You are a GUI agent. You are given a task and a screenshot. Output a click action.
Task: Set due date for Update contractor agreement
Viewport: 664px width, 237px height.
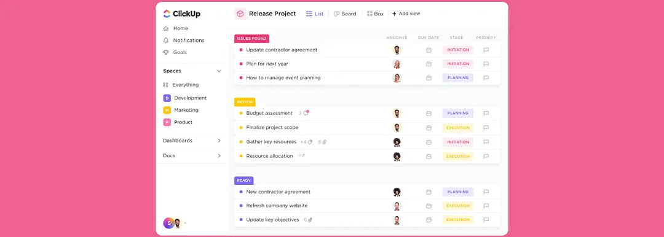429,50
